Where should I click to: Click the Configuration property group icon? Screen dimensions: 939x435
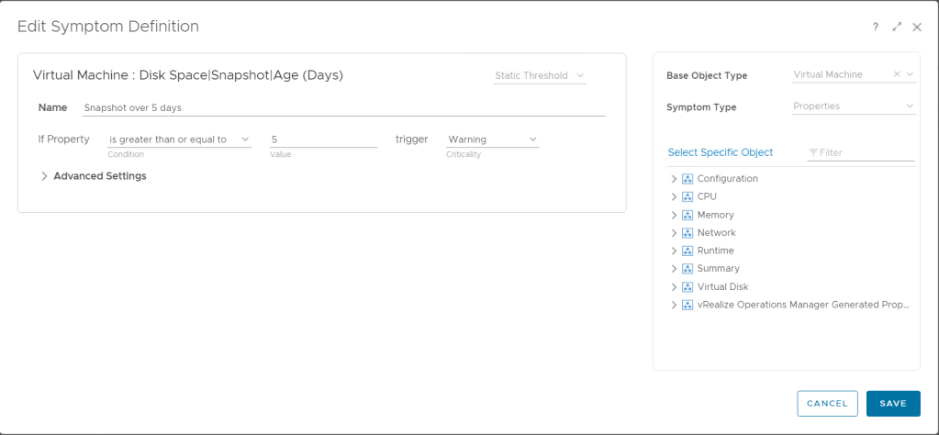click(687, 179)
